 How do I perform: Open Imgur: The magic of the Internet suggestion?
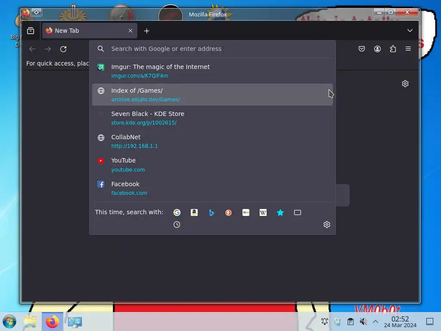click(x=212, y=71)
